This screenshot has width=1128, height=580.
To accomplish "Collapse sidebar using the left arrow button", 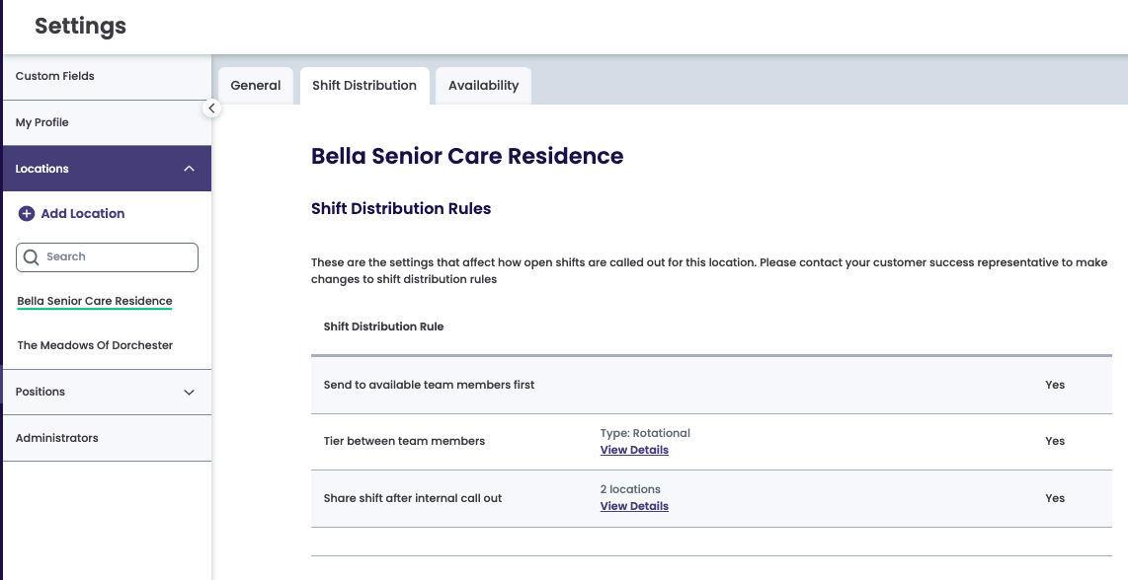I will click(x=211, y=109).
